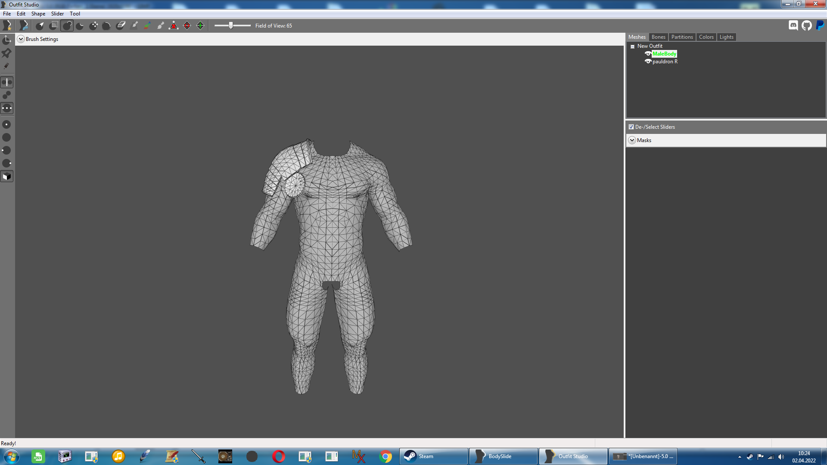
Task: Activate the pushpin Pivot tool
Action: coord(7,53)
